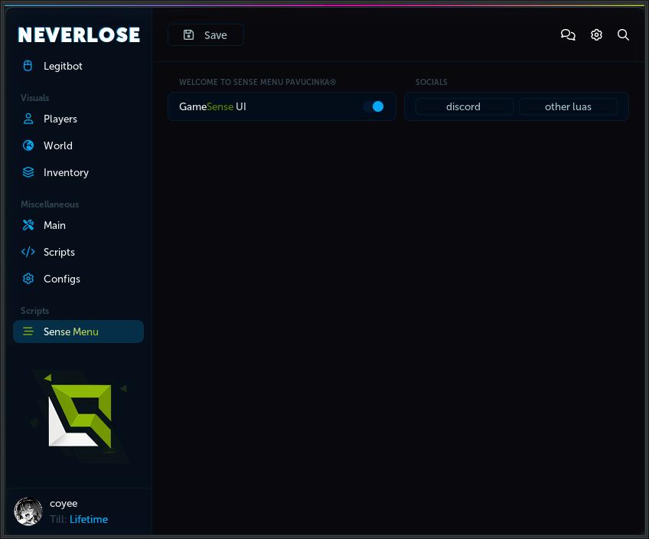Click the Scripts code icon
Viewport: 649px width, 539px height.
click(28, 252)
